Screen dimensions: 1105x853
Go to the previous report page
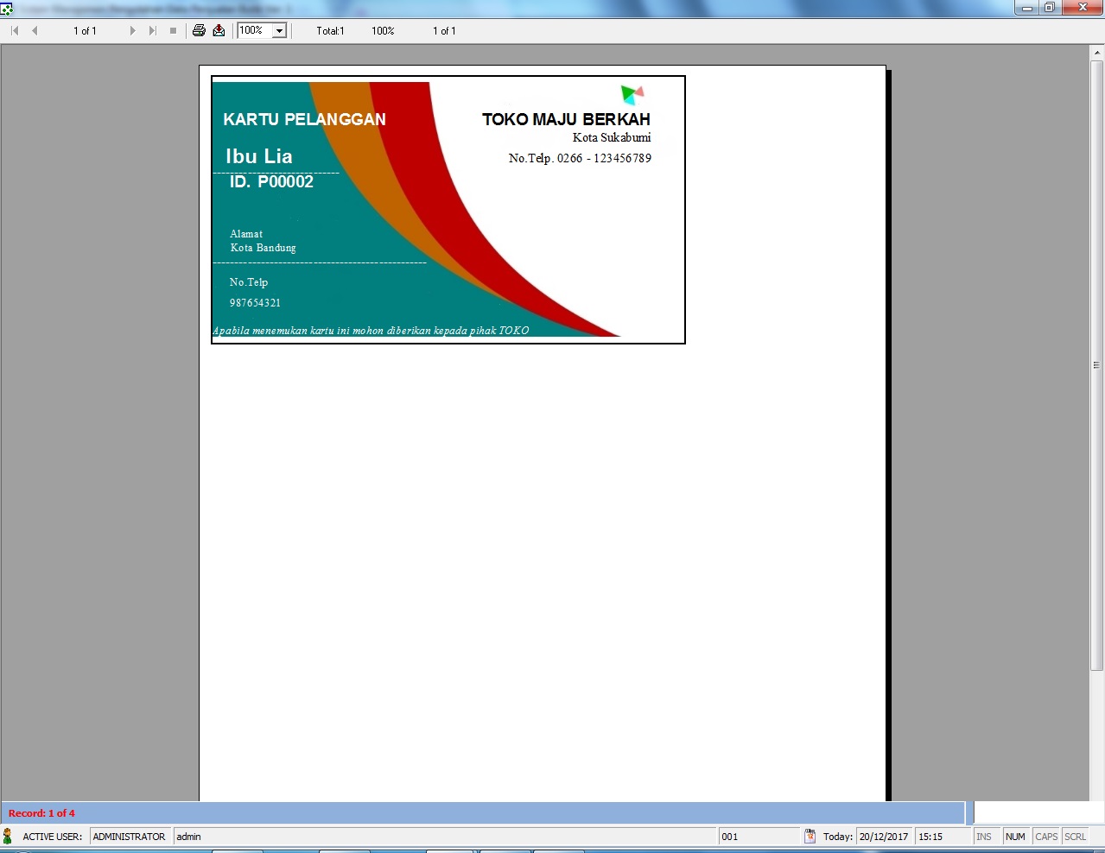pos(35,30)
